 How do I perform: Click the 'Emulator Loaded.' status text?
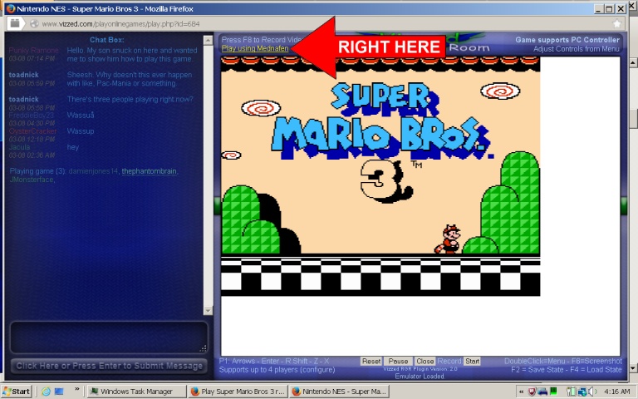[x=420, y=377]
